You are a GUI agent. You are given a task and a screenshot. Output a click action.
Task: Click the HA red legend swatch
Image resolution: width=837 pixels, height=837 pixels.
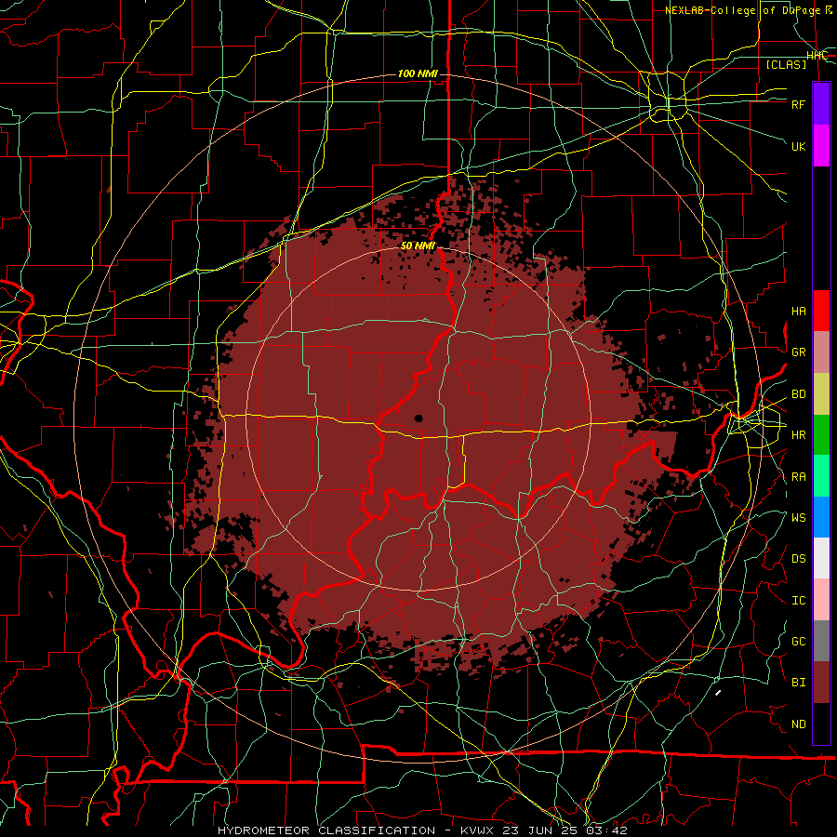click(821, 311)
